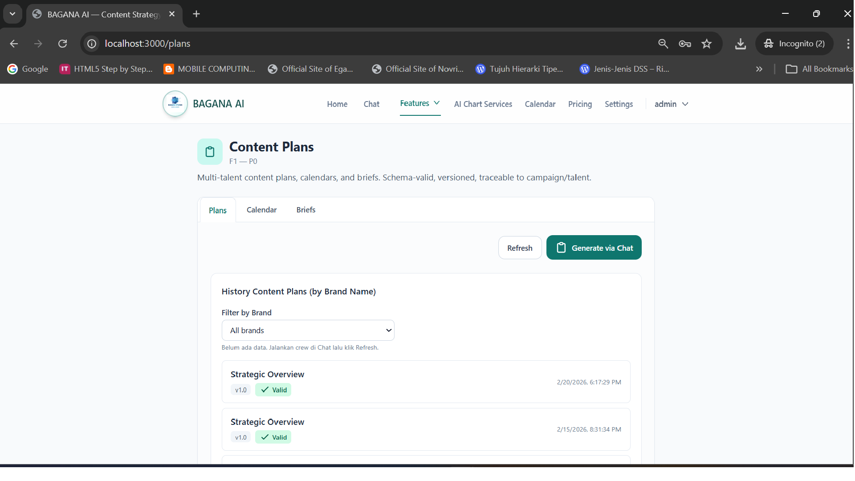Open saved passwords via the key icon

(x=685, y=43)
